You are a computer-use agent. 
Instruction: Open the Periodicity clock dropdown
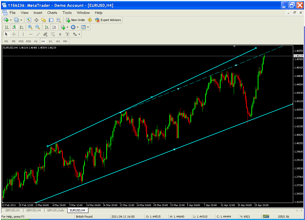[78, 27]
